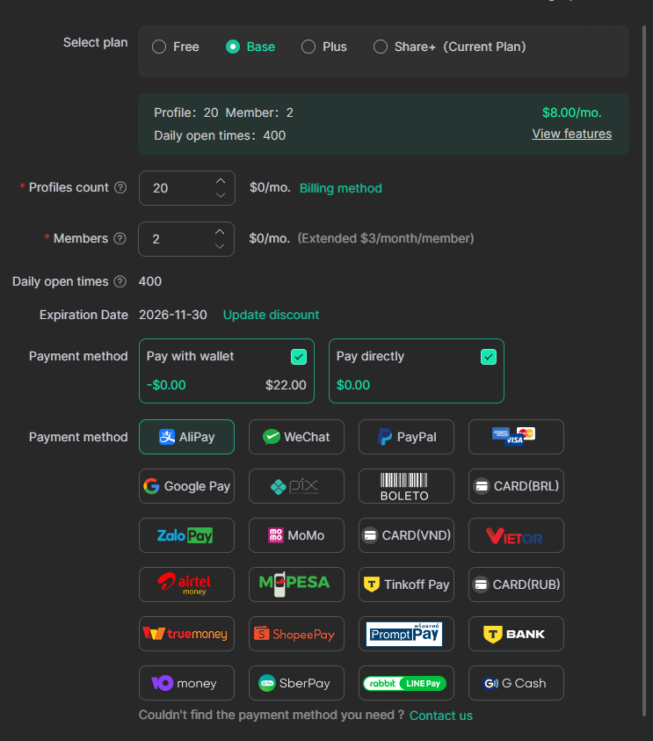Click the Update discount link
This screenshot has height=741, width=653.
tap(271, 315)
